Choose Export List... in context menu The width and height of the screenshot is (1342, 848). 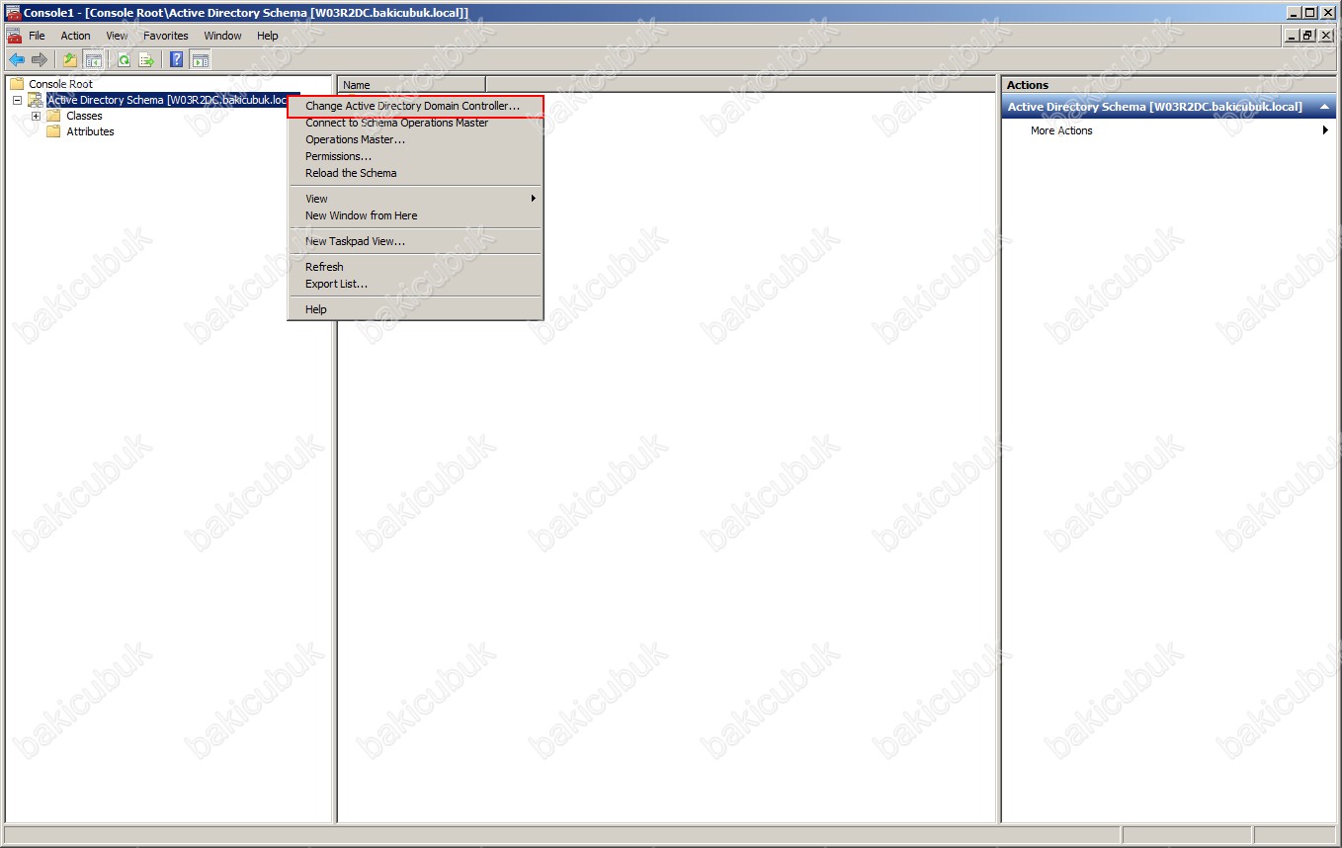415,284
